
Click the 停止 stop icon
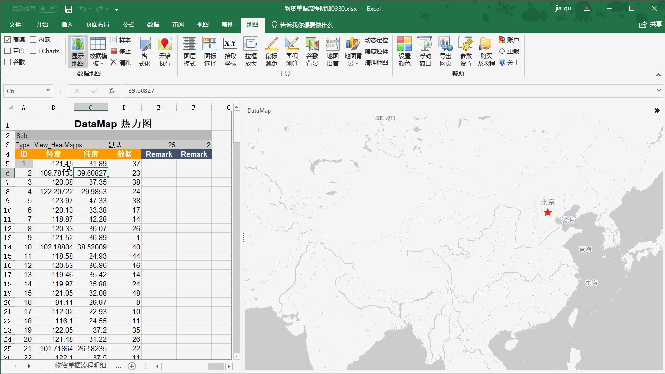tap(121, 51)
